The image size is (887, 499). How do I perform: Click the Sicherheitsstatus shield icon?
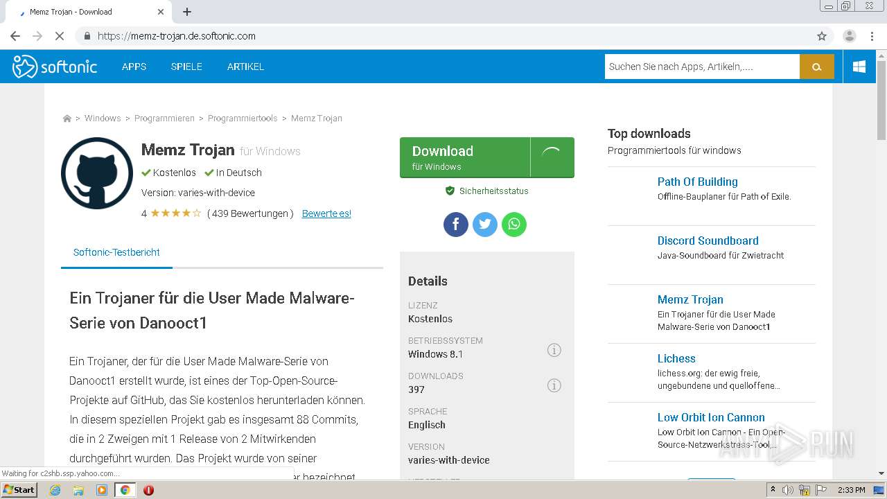(450, 191)
